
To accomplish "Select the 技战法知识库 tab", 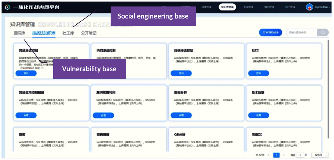I will tap(44, 33).
